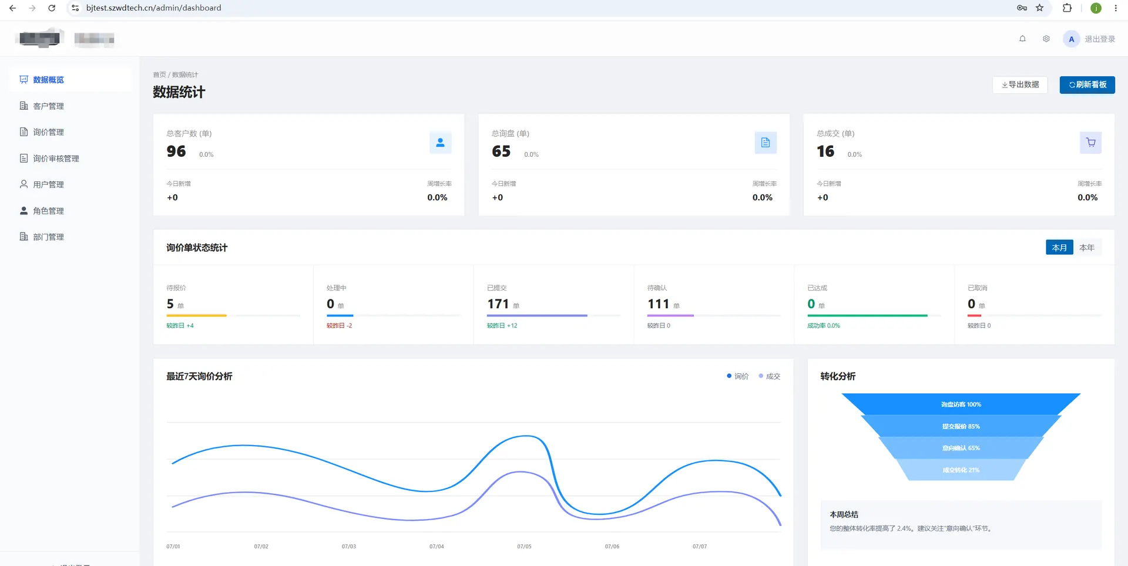Click the 成交转化 21% funnel segment
This screenshot has width=1128, height=566.
[x=961, y=470]
